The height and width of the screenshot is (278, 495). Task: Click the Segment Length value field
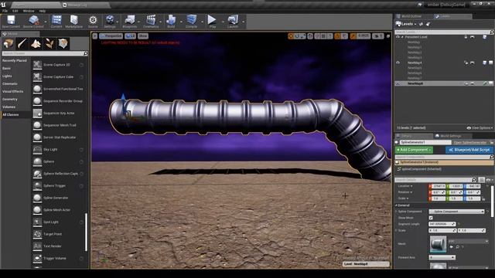click(442, 224)
